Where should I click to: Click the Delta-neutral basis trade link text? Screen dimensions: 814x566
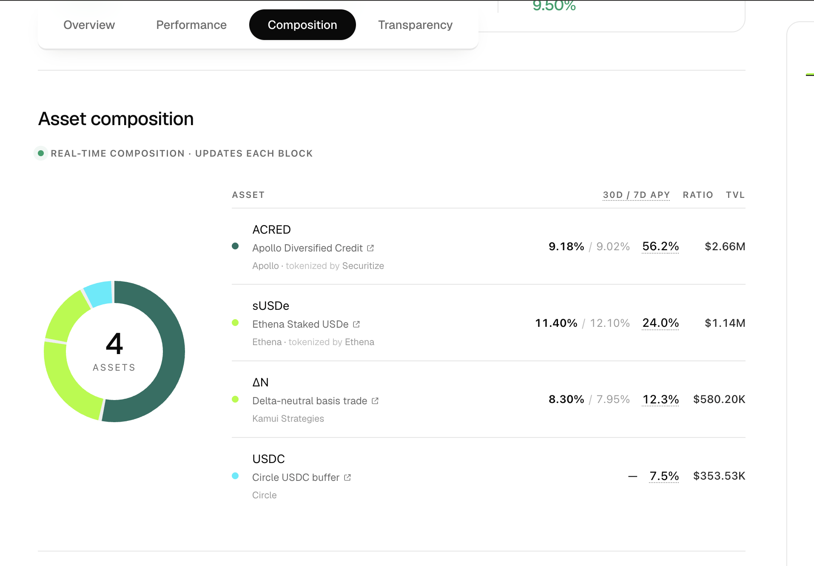click(310, 401)
